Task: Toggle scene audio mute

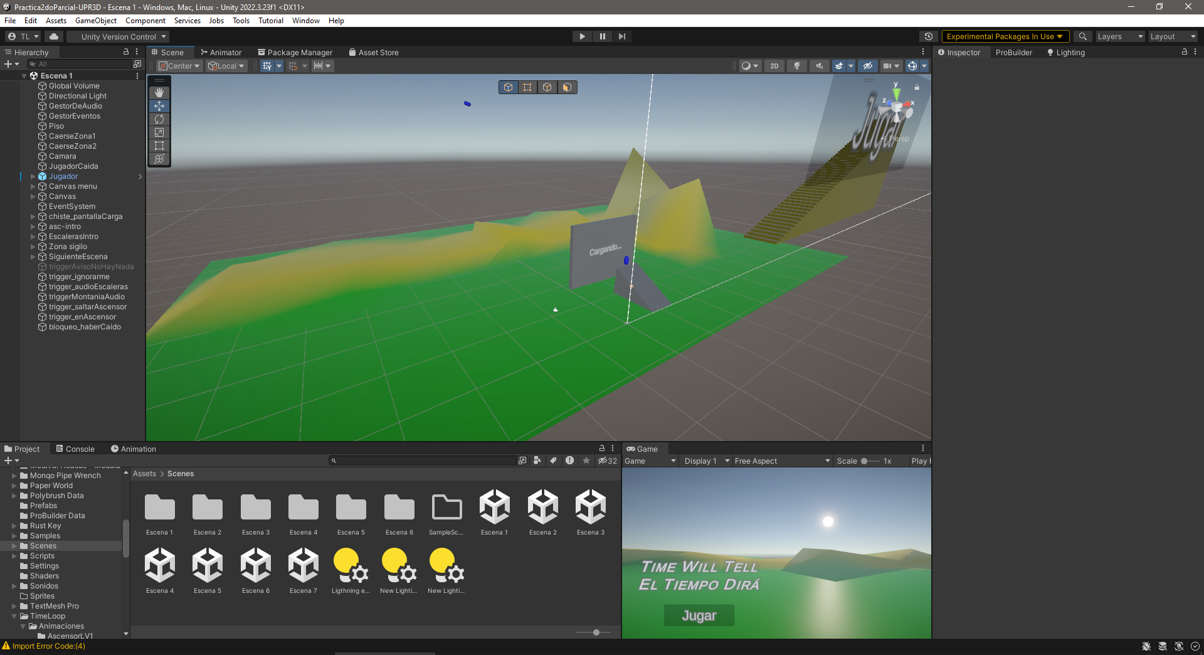Action: pyautogui.click(x=820, y=66)
